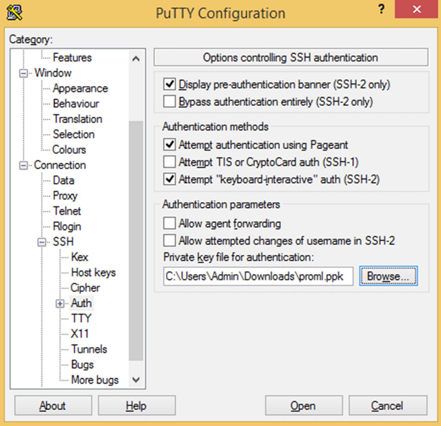This screenshot has width=441, height=426.
Task: Select Tunnels in category tree
Action: coord(89,349)
